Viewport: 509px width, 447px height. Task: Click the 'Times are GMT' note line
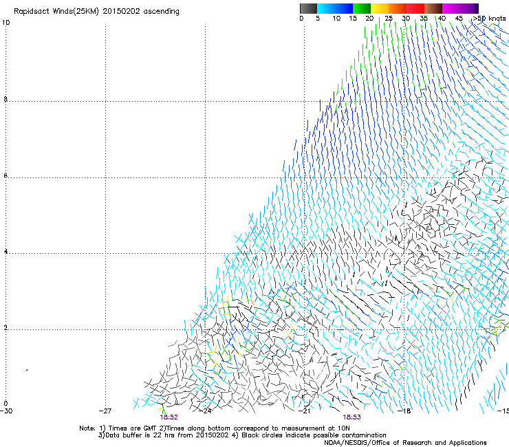[215, 428]
